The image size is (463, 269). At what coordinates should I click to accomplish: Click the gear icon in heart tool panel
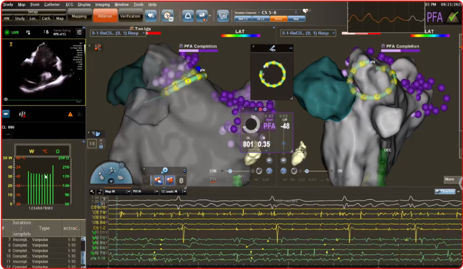165,170
